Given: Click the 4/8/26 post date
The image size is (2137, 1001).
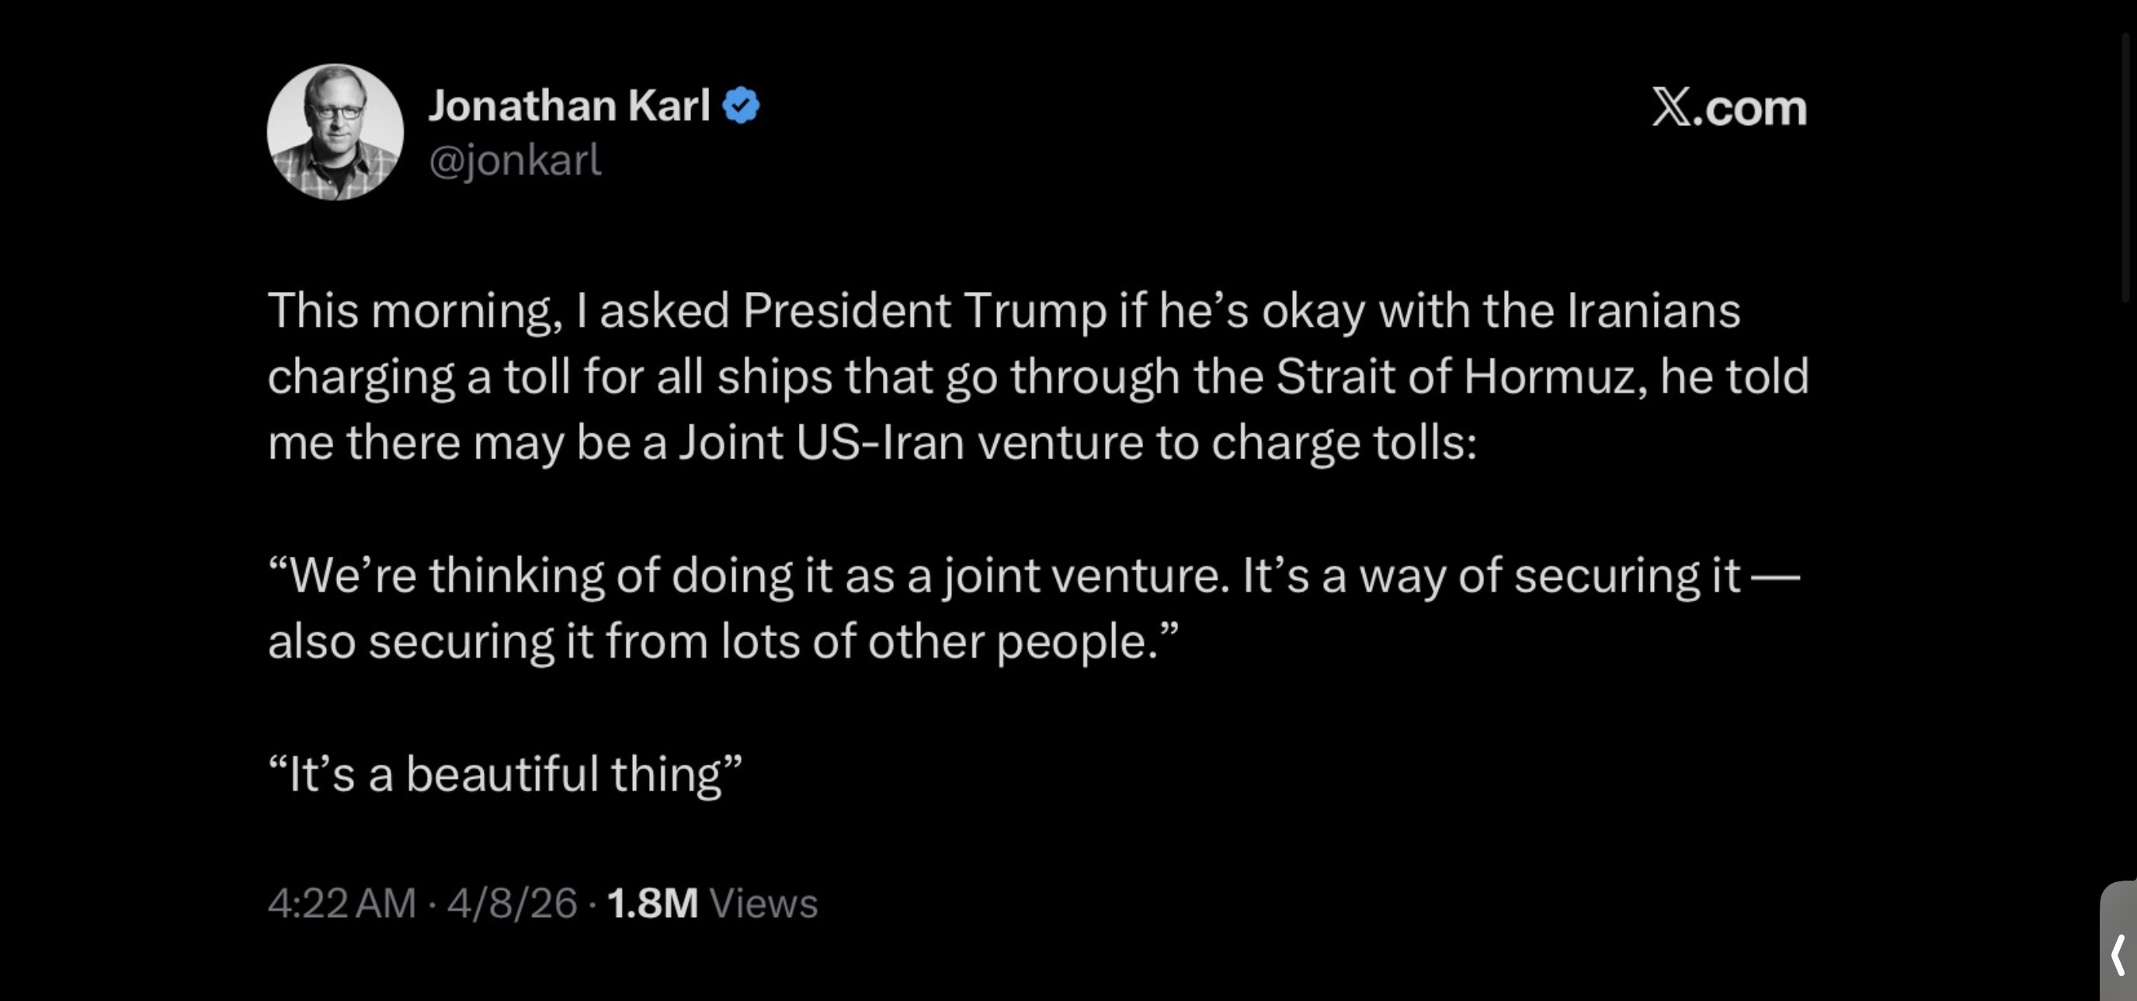Looking at the screenshot, I should 512,903.
